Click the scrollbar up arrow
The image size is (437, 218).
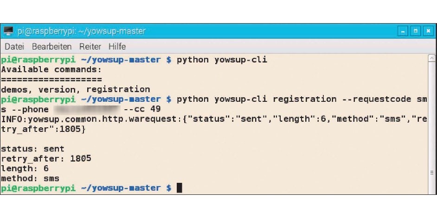point(432,58)
